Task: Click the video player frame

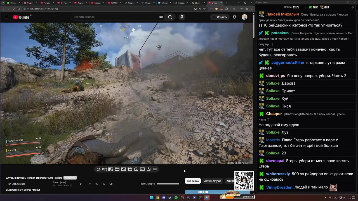Action: (x=126, y=93)
